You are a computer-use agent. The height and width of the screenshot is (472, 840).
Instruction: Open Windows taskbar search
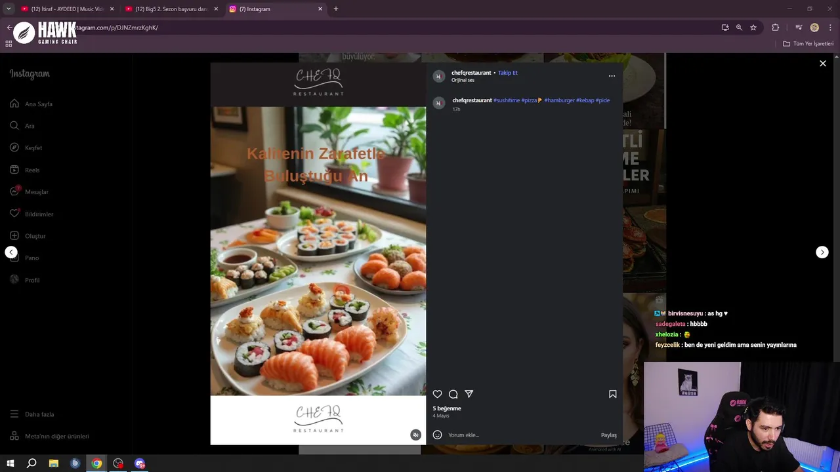pos(31,463)
